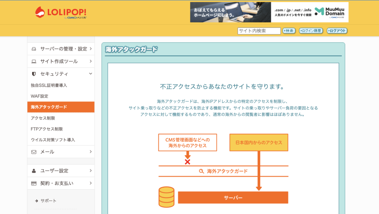The height and width of the screenshot is (214, 379).
Task: Click the envelope mail icon
Action: 34,152
